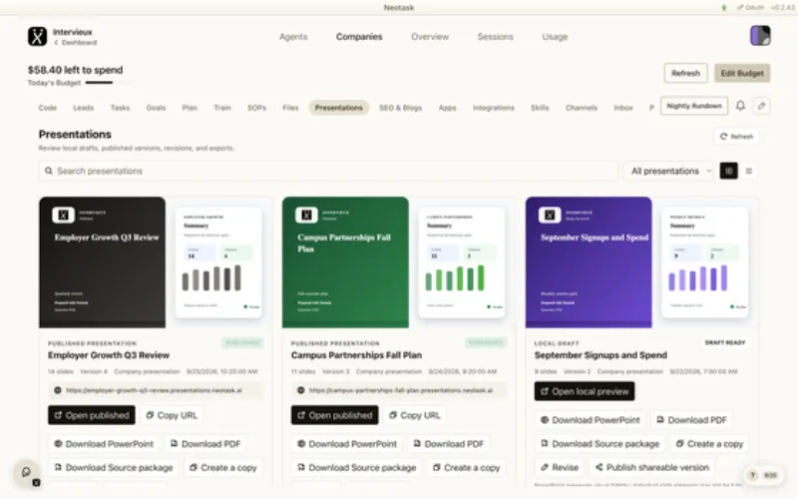This screenshot has height=499, width=798.
Task: Download PowerPoint for September Signups and Spend
Action: 591,419
